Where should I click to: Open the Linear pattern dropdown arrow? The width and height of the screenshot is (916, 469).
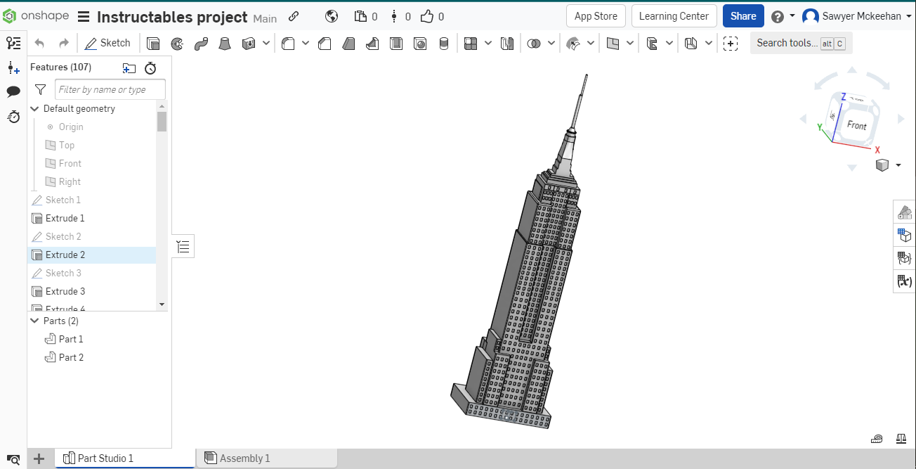[488, 44]
